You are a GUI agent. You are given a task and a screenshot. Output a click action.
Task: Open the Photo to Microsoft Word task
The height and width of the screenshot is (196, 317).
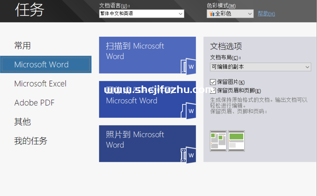click(x=147, y=144)
